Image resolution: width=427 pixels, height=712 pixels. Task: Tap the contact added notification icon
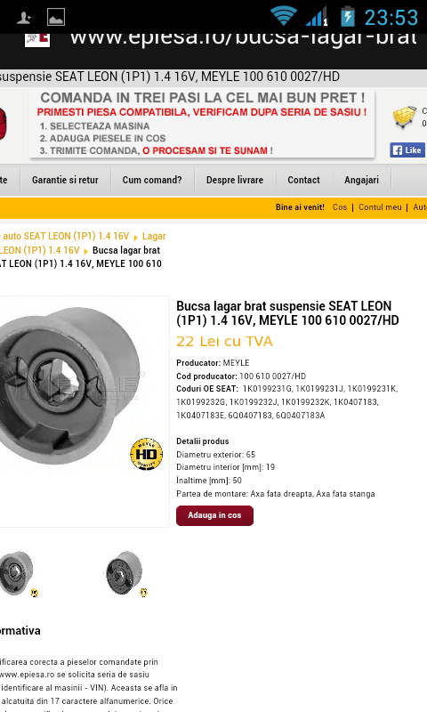click(x=24, y=18)
